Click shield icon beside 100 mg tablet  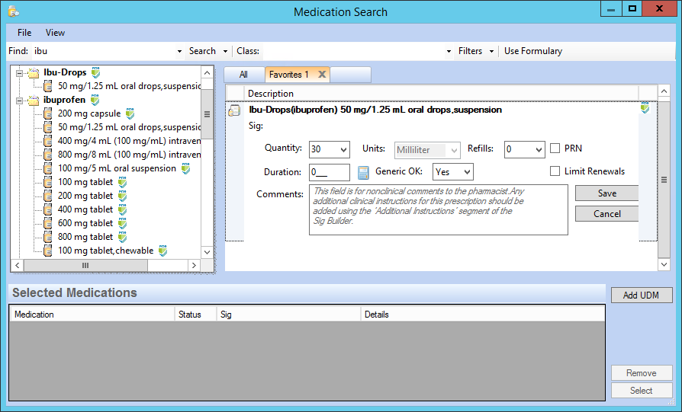[x=123, y=182]
